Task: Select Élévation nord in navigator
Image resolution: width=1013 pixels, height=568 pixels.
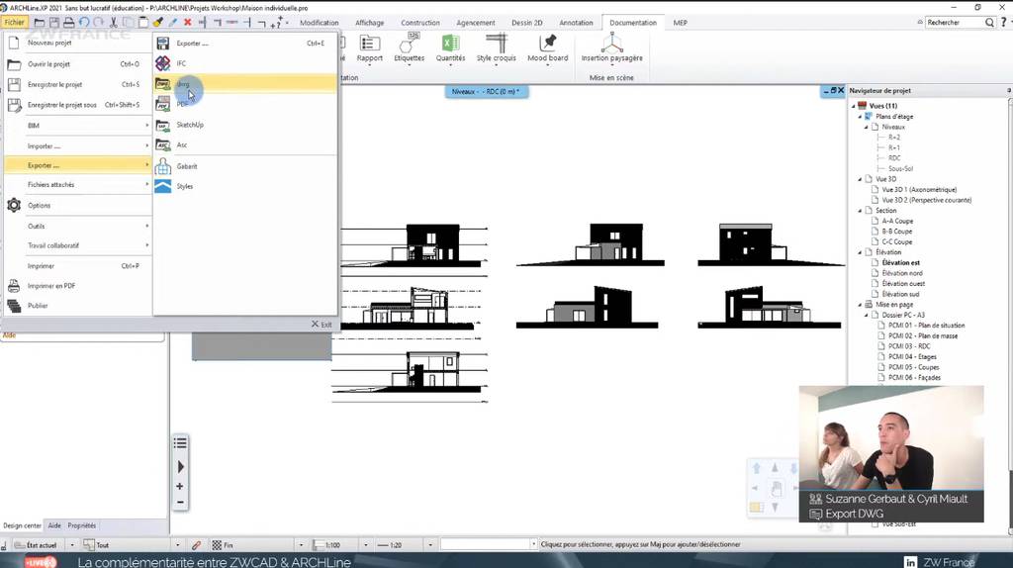Action: tap(902, 273)
